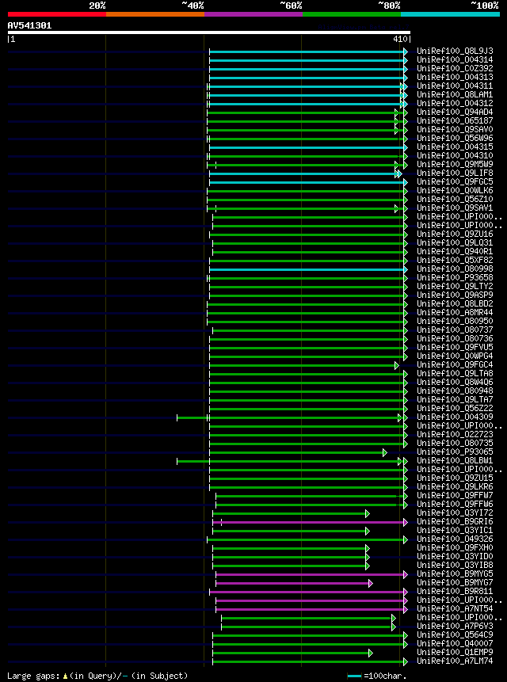This screenshot has width=507, height=682.
Task: Select the UniRef100_O04309 label
Action: (455, 417)
